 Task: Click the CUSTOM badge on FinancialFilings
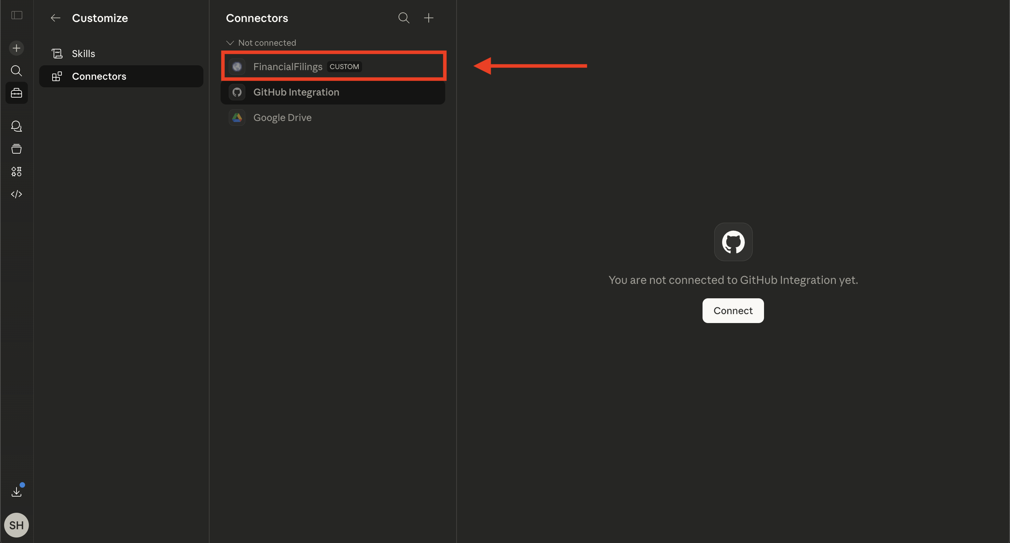click(x=344, y=67)
